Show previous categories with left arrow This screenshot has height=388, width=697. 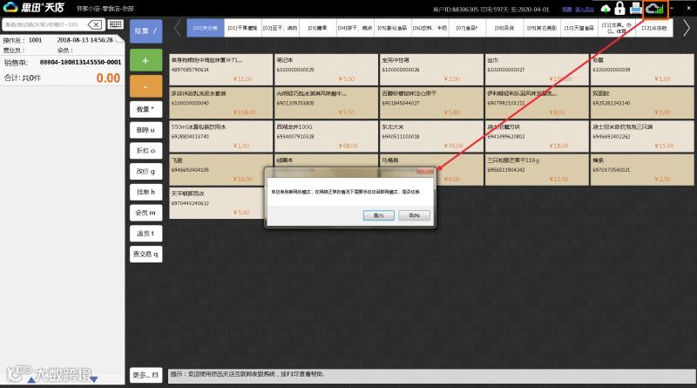click(177, 28)
